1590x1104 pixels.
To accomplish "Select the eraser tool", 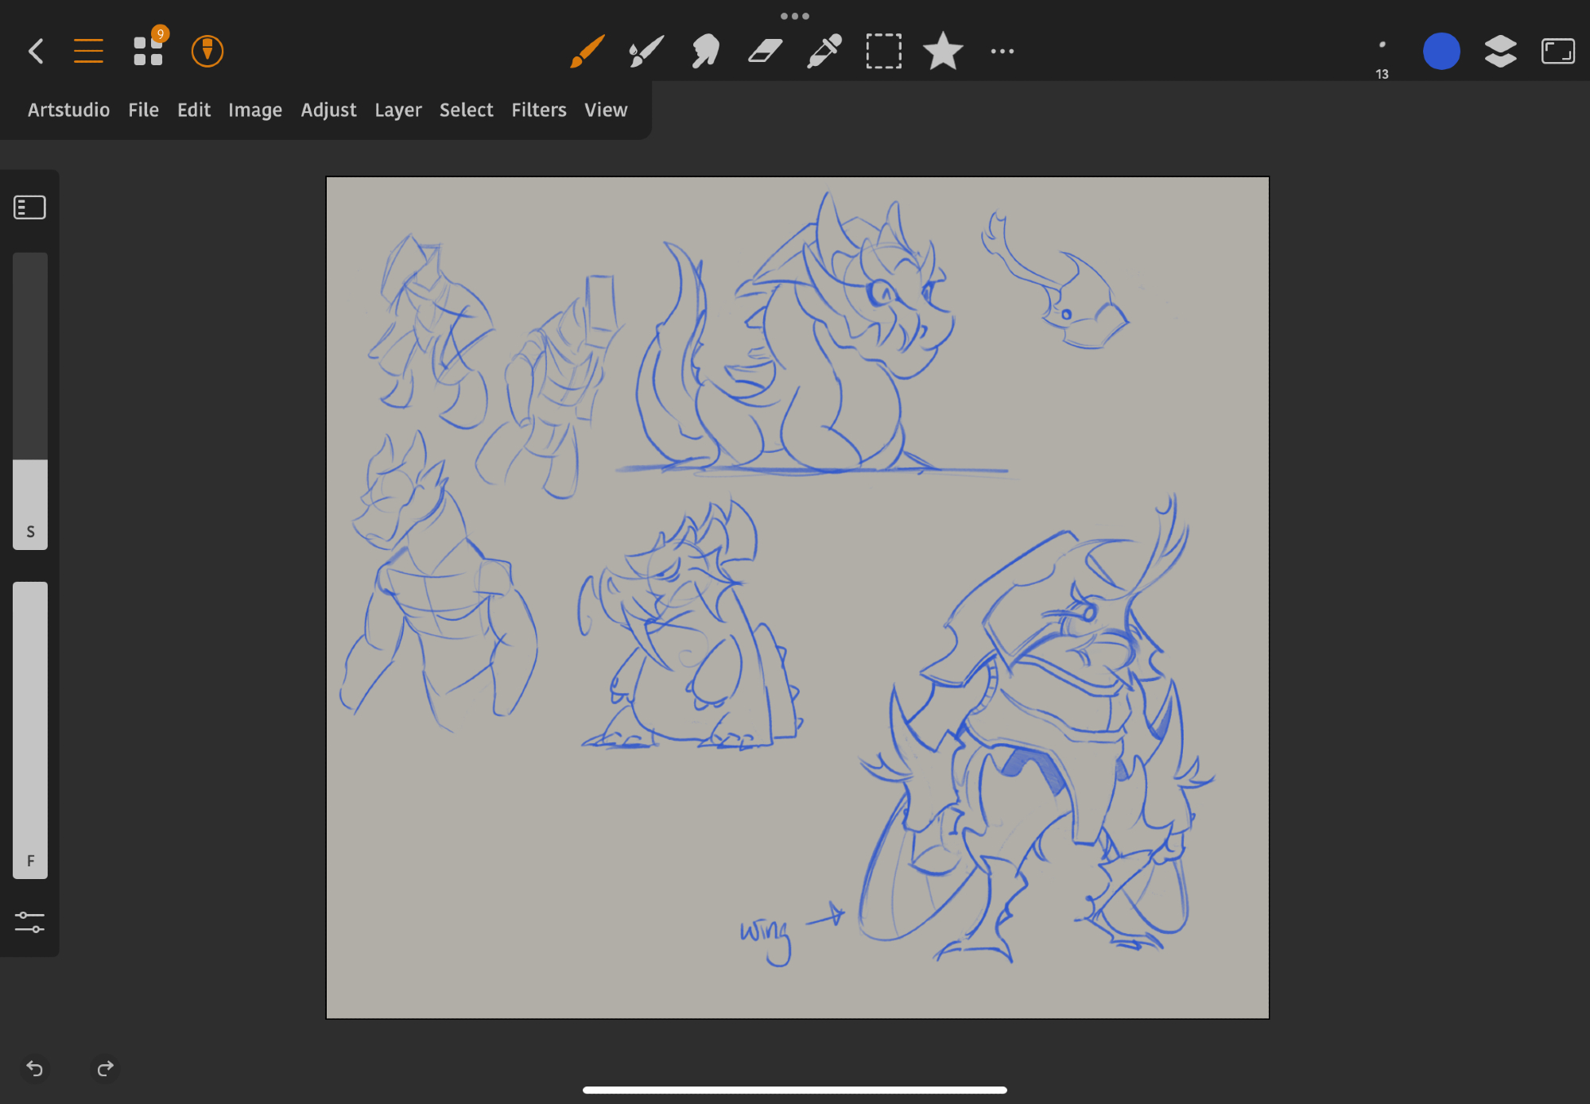I will [x=765, y=52].
